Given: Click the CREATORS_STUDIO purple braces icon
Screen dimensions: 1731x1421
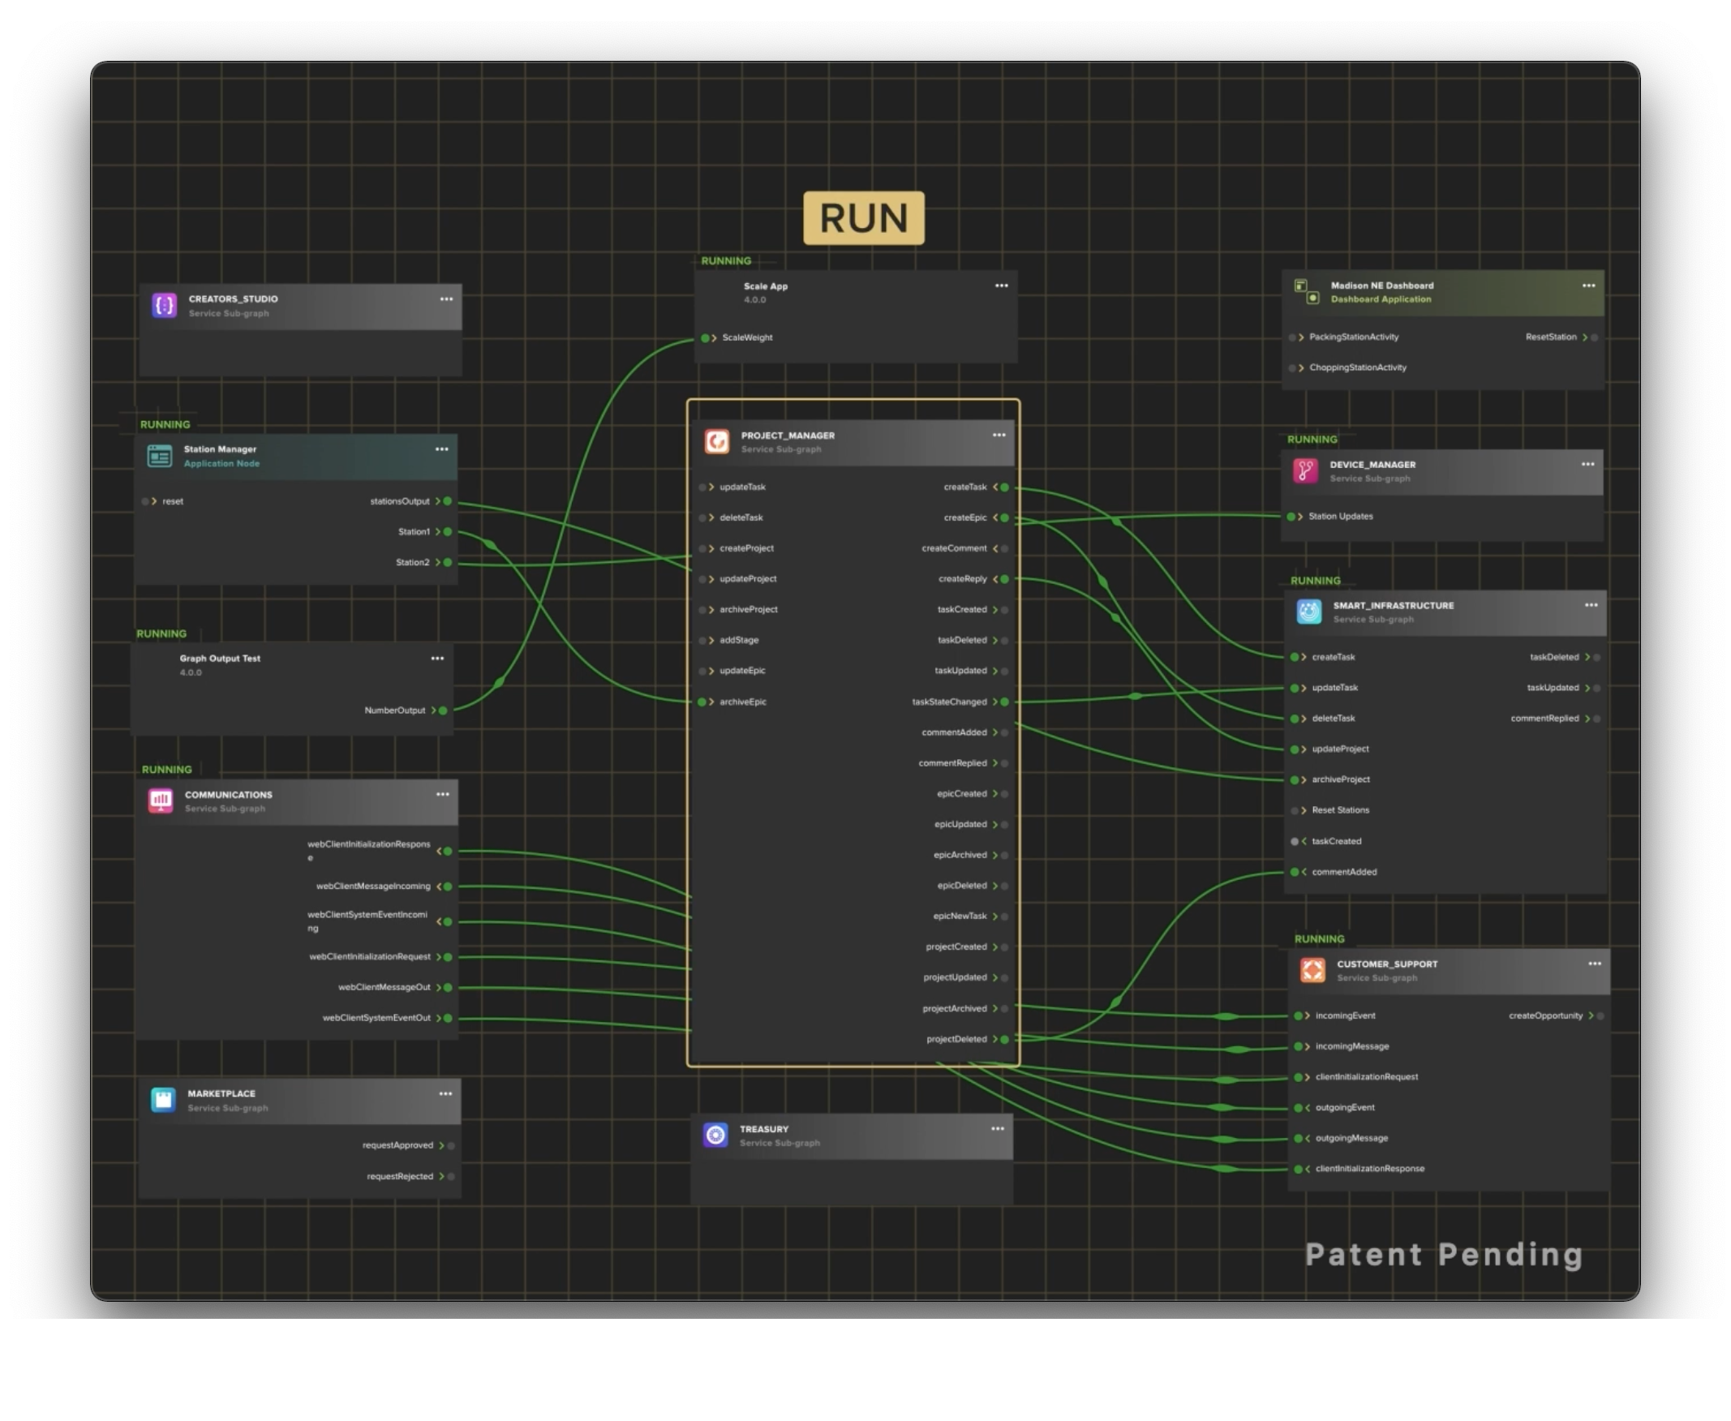Looking at the screenshot, I should point(165,305).
